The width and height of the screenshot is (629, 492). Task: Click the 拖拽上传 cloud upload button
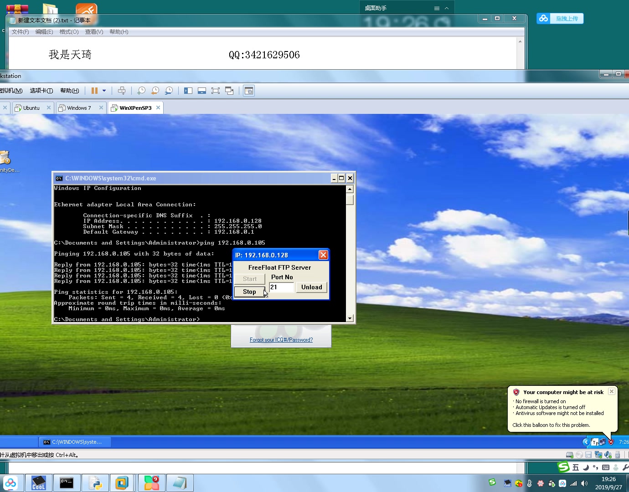pos(560,18)
